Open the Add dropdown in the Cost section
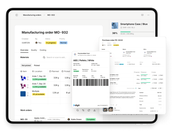Viewport: 172px width, 132px height. click(x=160, y=88)
